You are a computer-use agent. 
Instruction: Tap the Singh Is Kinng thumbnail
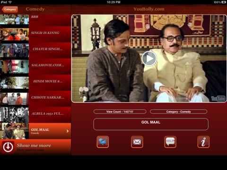(14, 34)
